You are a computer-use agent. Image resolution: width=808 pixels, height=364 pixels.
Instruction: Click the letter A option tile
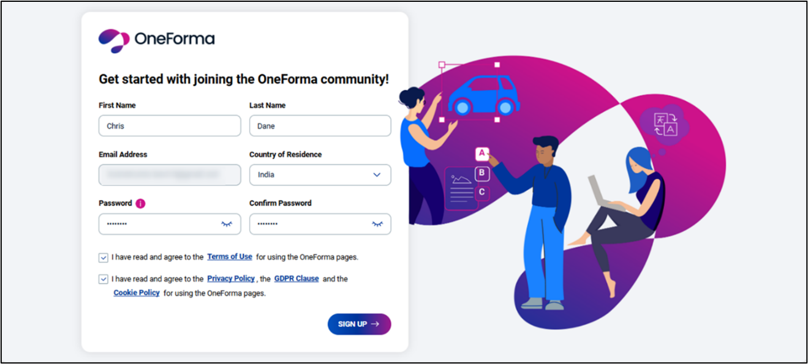tap(482, 153)
